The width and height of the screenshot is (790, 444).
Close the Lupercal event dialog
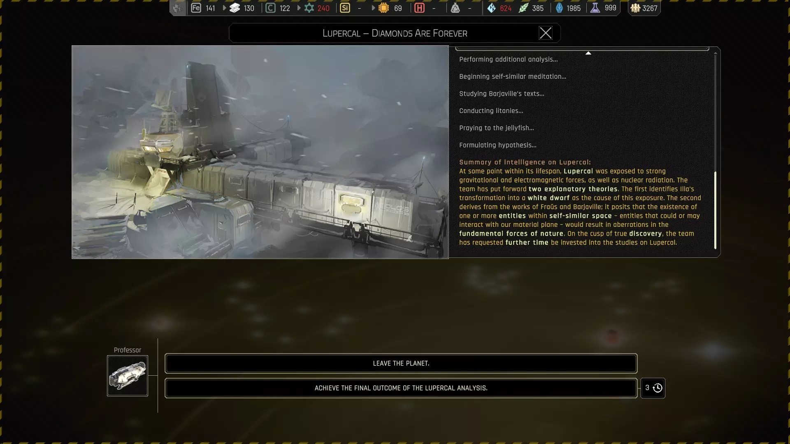point(545,33)
